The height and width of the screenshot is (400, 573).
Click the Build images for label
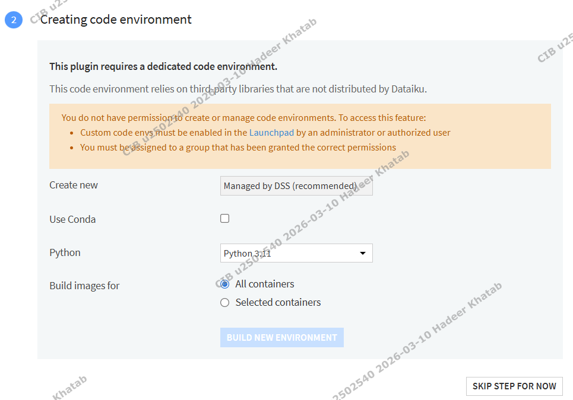pos(84,286)
